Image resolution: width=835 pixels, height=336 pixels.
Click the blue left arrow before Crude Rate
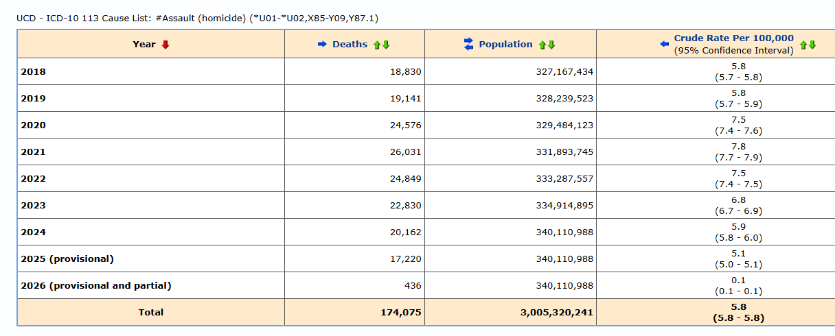pos(664,45)
